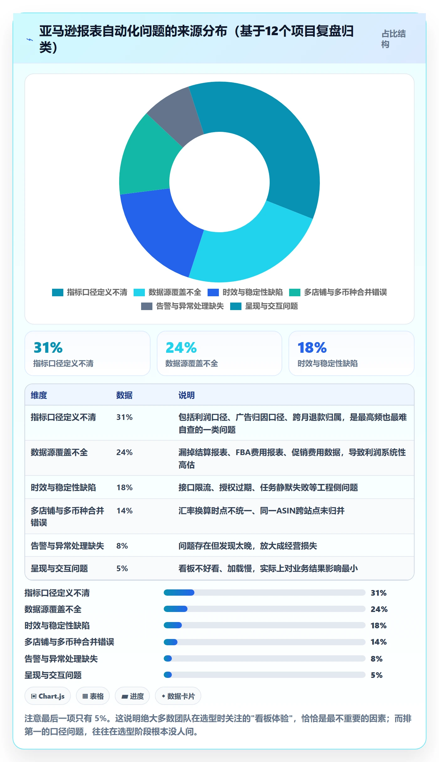This screenshot has width=439, height=762.
Task: Open the 31% stat card
Action: [x=87, y=353]
